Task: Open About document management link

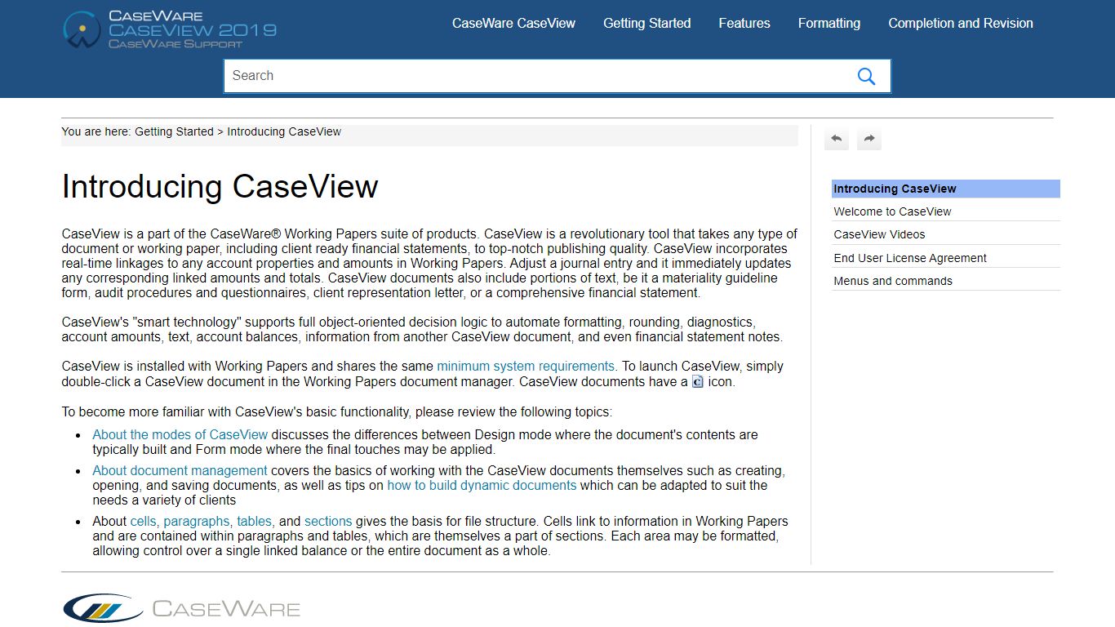Action: pyautogui.click(x=180, y=470)
